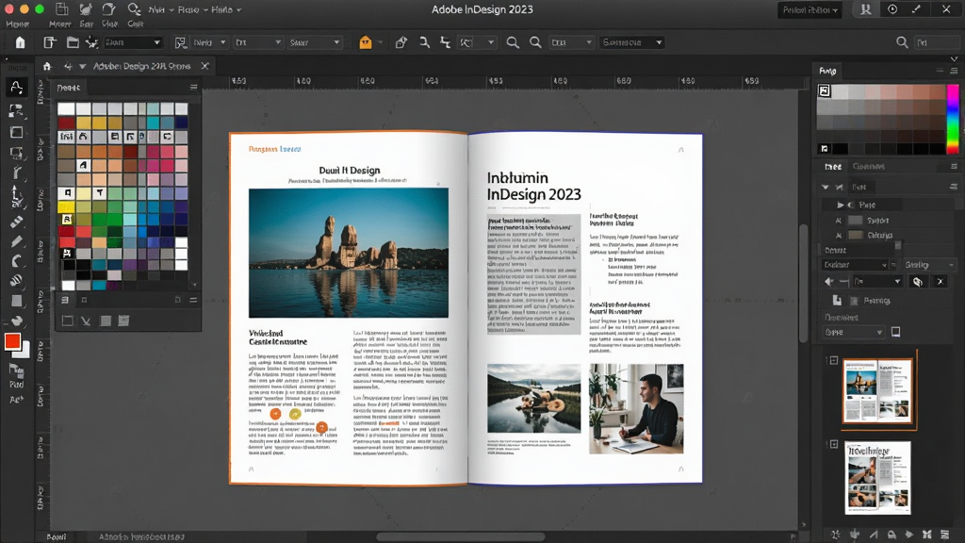
Task: Click the link icon beside the X icon
Action: (918, 281)
